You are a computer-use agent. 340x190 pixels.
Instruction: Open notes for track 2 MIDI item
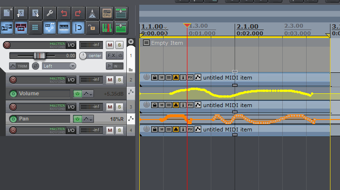point(169,77)
